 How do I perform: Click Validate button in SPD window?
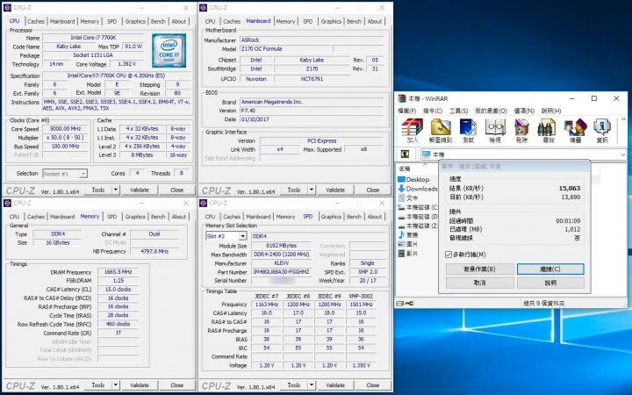[335, 385]
